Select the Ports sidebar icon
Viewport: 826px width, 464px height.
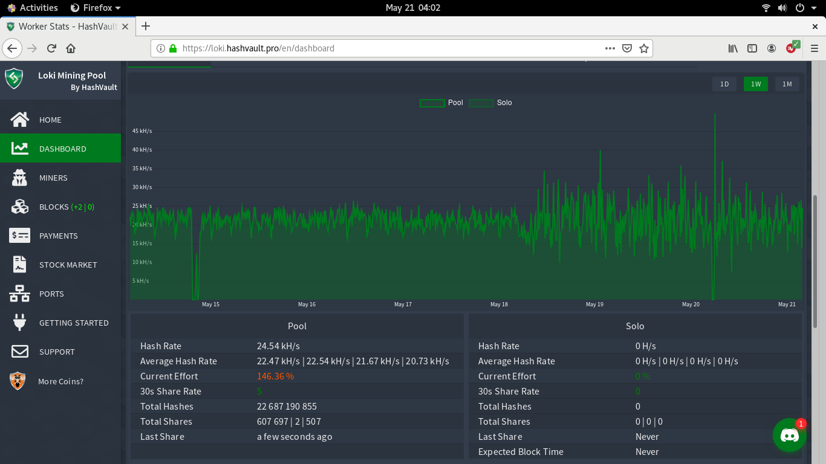[20, 294]
